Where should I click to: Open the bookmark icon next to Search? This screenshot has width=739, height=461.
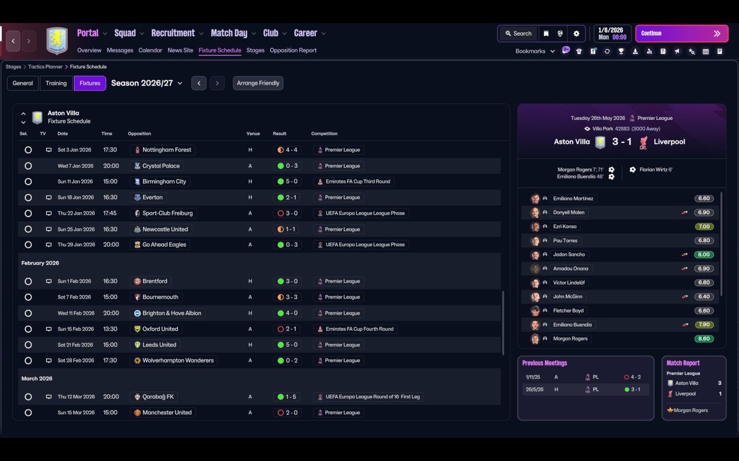[546, 33]
